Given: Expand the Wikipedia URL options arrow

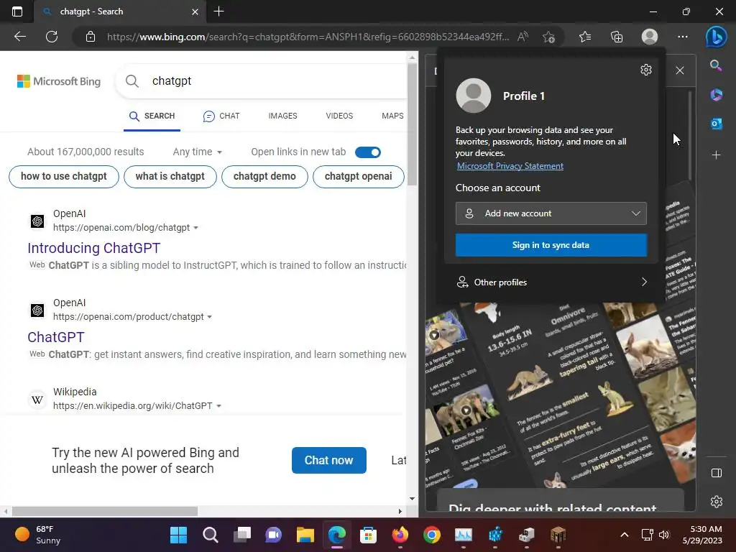Looking at the screenshot, I should (218, 406).
